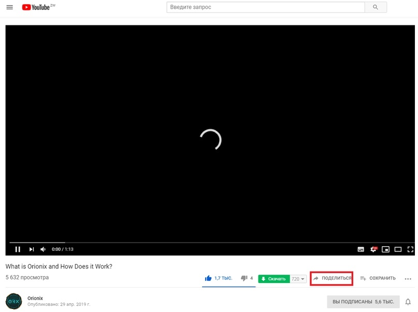Open the СОХРАНИТЬ save to playlist menu
418x312 pixels.
378,278
